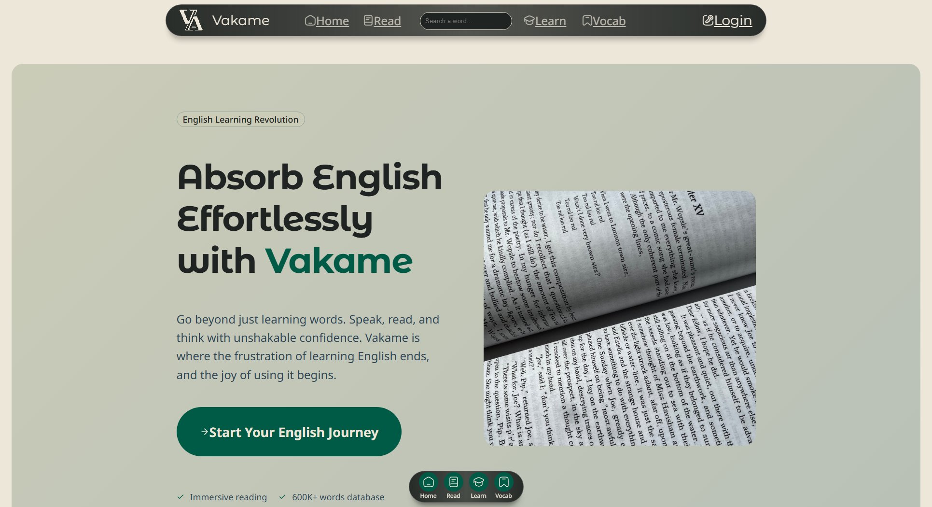Screen dimensions: 932x507
Task: Click the English Learning Revolution badge
Action: pos(240,119)
